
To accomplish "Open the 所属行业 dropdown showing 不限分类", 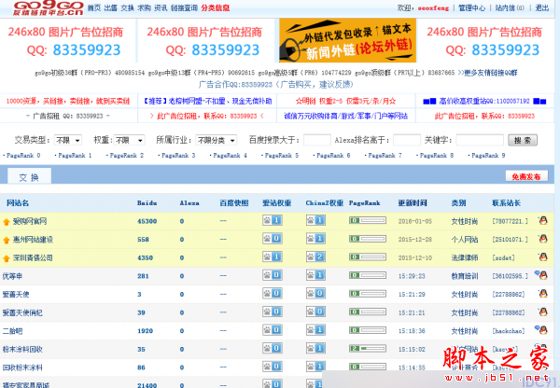I will 217,140.
